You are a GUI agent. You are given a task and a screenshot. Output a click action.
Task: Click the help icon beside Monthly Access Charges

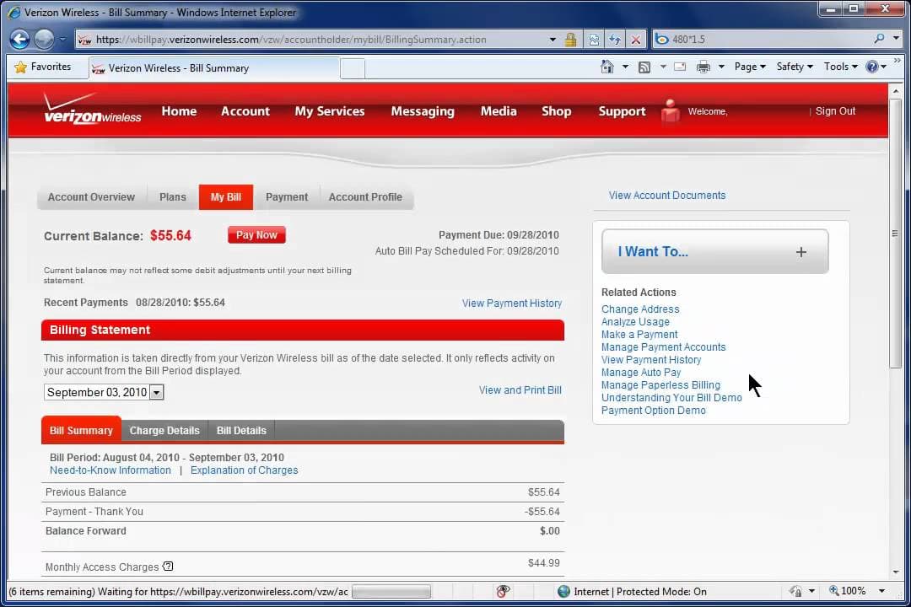pos(168,566)
